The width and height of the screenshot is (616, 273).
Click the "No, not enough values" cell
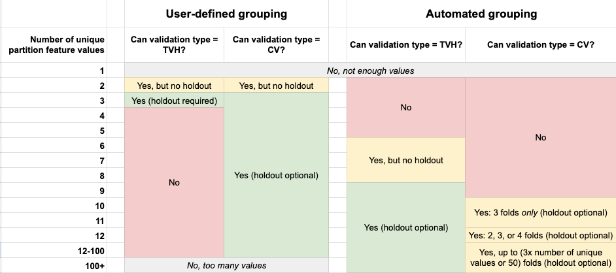click(x=370, y=71)
